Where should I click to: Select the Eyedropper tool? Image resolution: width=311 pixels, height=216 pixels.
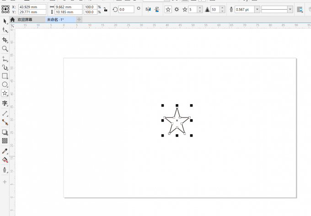coord(5,151)
